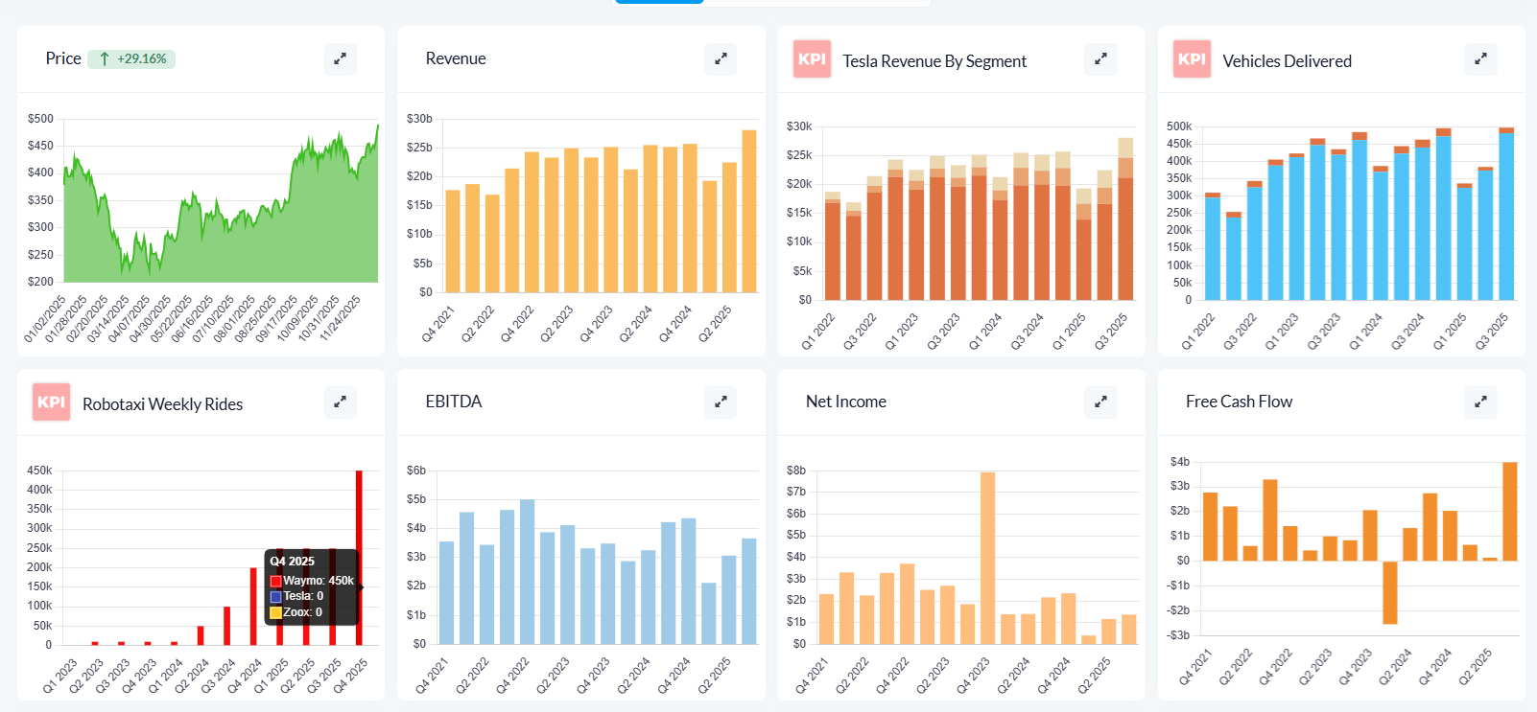Select the last bar in Revenue chart

click(x=748, y=211)
